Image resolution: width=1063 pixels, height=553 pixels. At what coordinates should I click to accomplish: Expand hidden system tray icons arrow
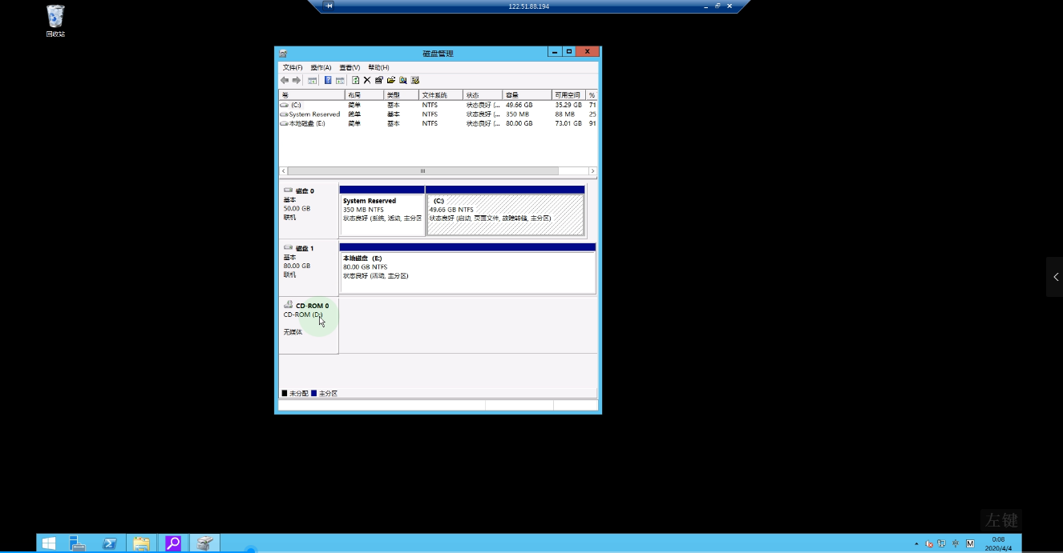pyautogui.click(x=916, y=543)
